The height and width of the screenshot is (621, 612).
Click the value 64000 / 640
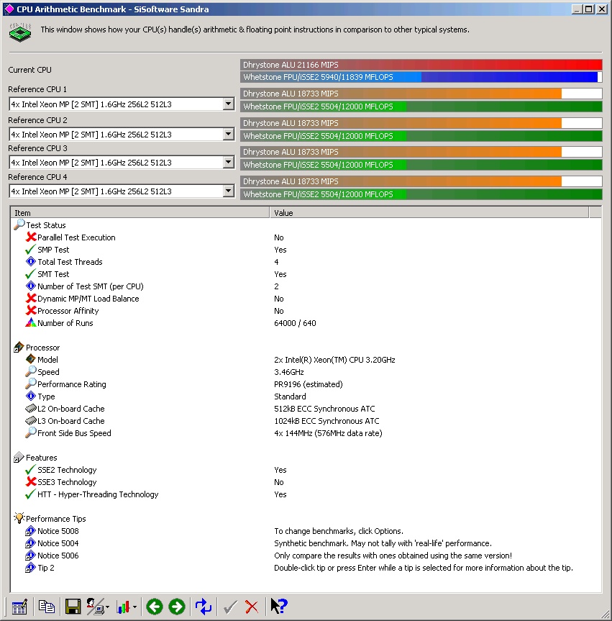[x=295, y=323]
